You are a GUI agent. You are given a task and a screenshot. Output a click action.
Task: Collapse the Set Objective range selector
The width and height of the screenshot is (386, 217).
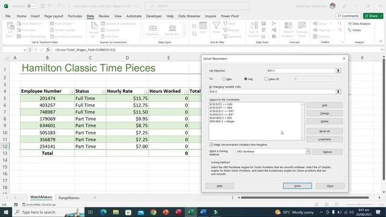tap(338, 71)
